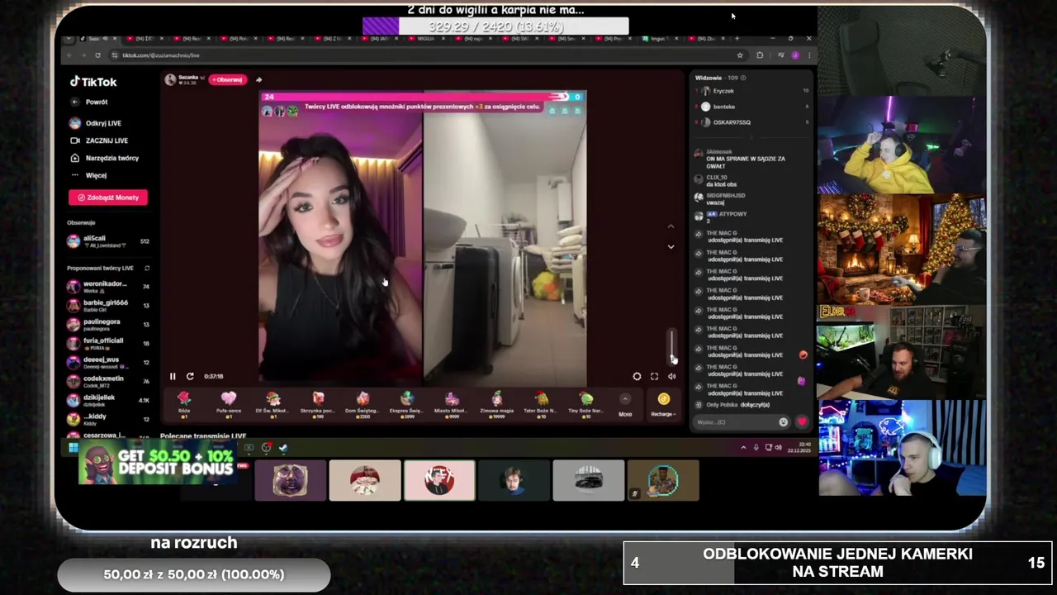1057x595 pixels.
Task: Show hidden tray icons chevron
Action: click(743, 448)
